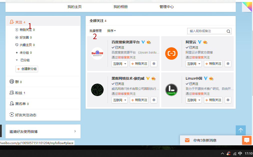Toggle 已关注 status of 阿里云
Viewport: 253px width, 157px height.
192,48
